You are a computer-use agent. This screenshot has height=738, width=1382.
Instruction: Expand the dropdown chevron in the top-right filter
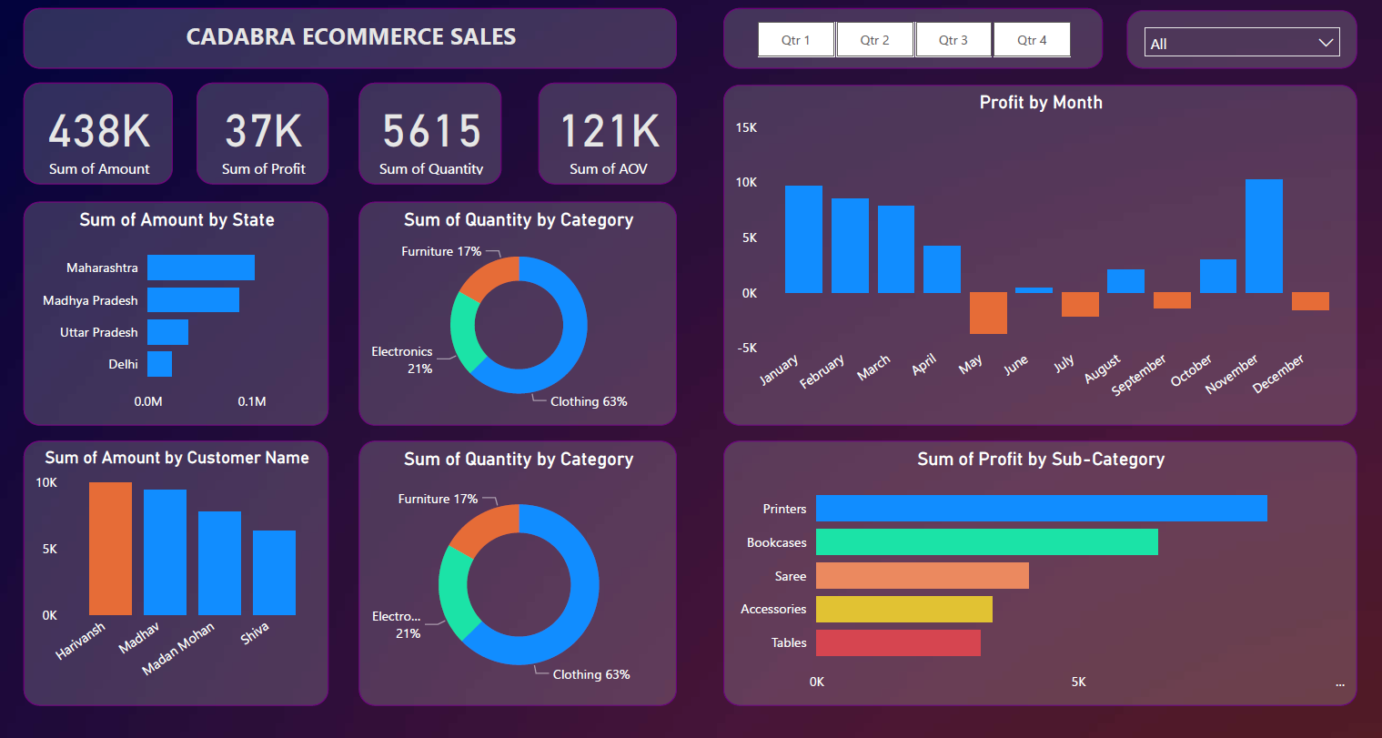point(1324,41)
